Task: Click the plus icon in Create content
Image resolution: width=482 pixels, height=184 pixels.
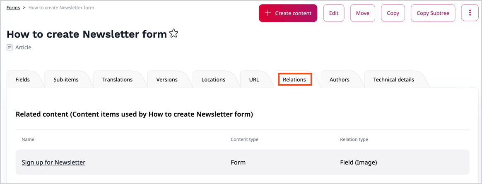Action: coord(268,13)
